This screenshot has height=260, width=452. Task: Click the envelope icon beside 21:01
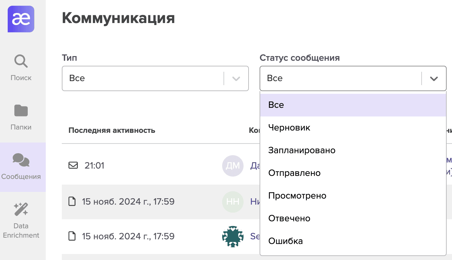tap(73, 166)
